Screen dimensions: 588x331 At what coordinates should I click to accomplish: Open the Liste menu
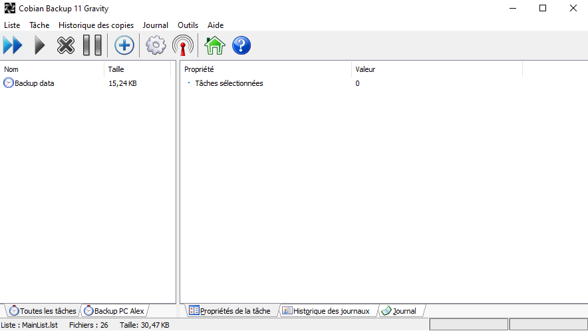tap(12, 25)
